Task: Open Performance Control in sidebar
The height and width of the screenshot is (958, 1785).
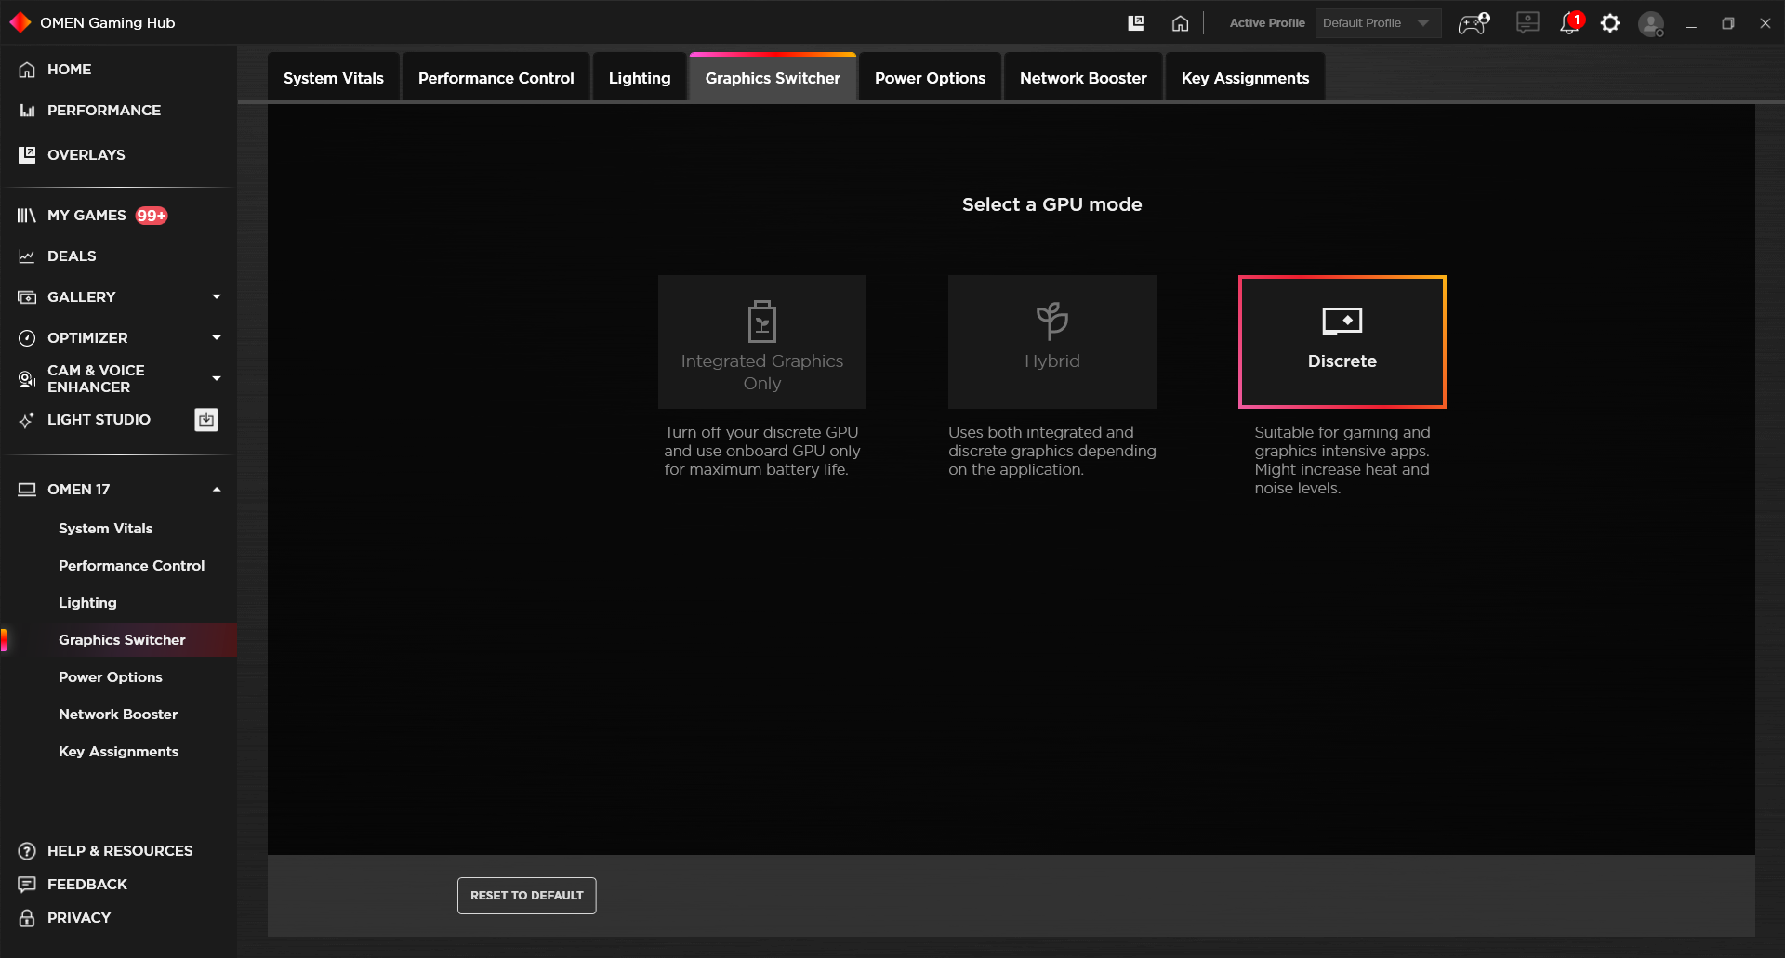Action: [x=131, y=565]
